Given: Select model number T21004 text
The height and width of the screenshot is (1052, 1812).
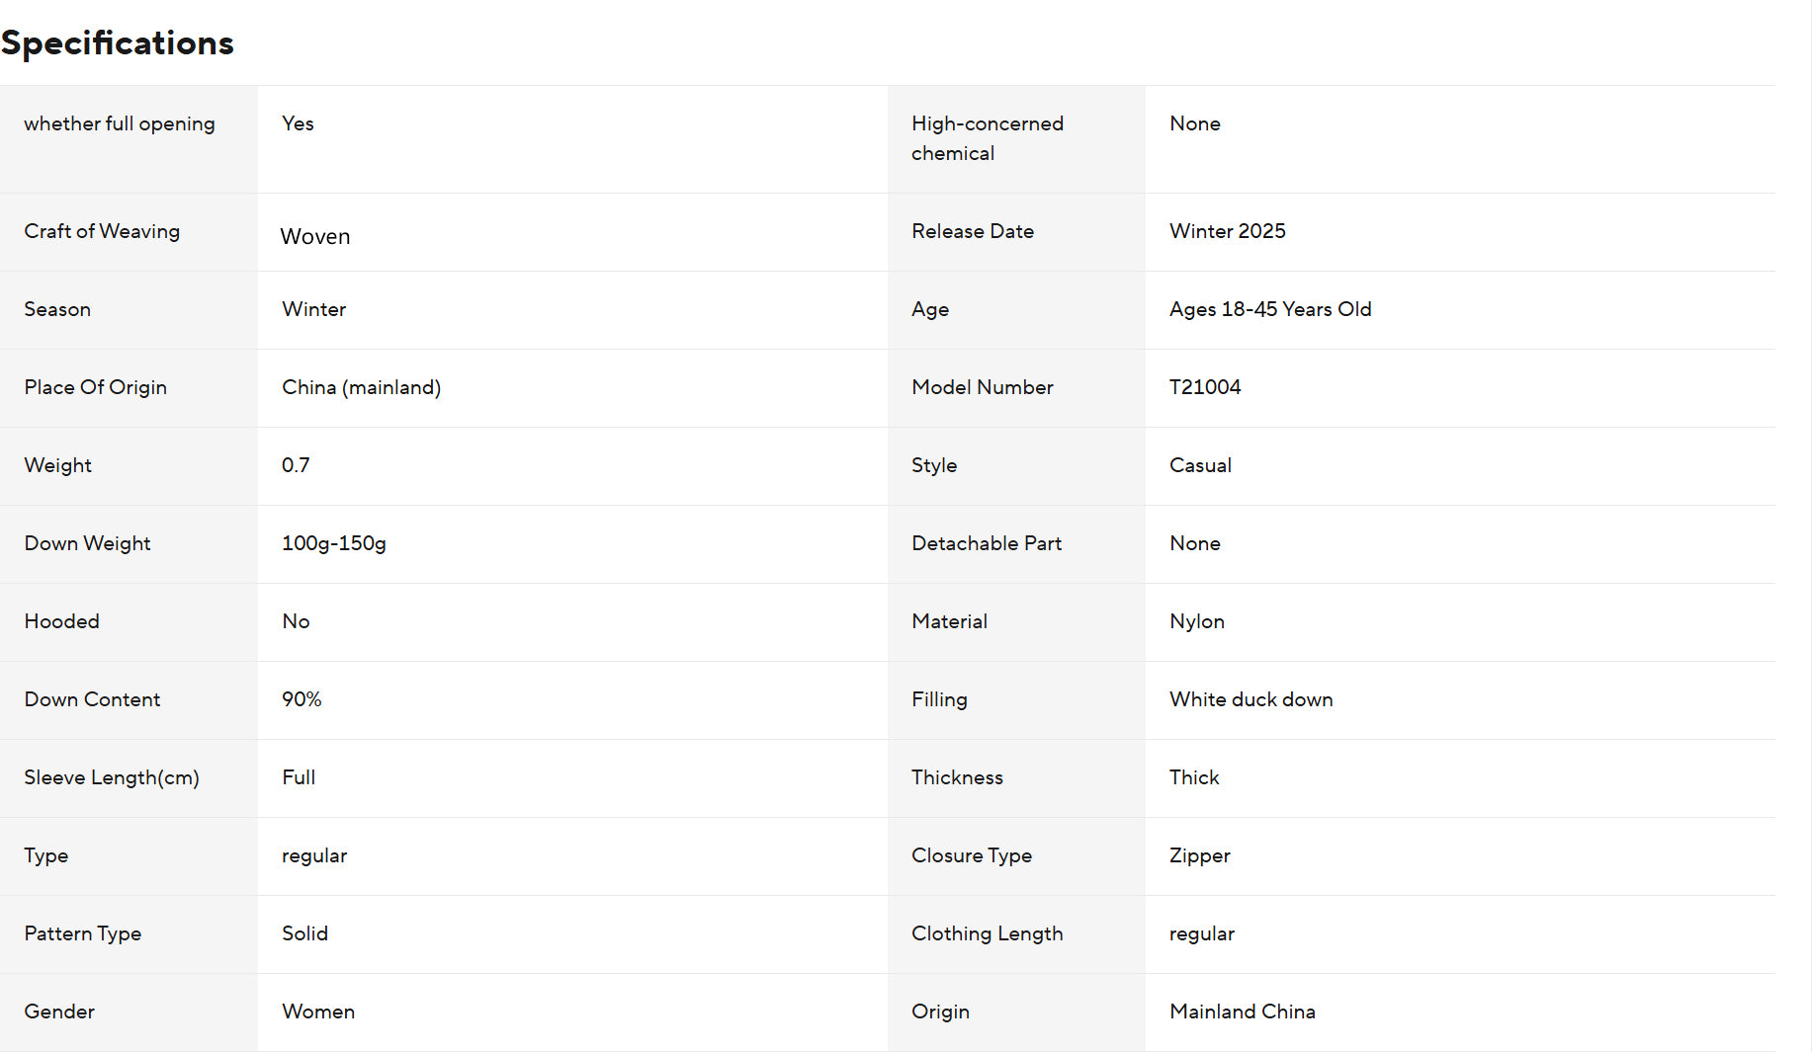Looking at the screenshot, I should pos(1204,387).
